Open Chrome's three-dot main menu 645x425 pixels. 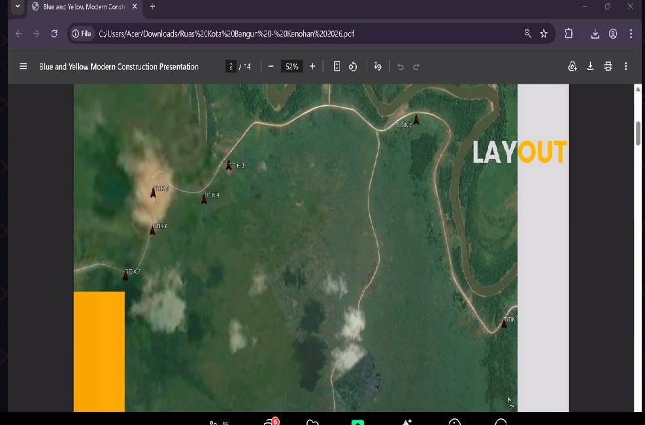(x=631, y=34)
